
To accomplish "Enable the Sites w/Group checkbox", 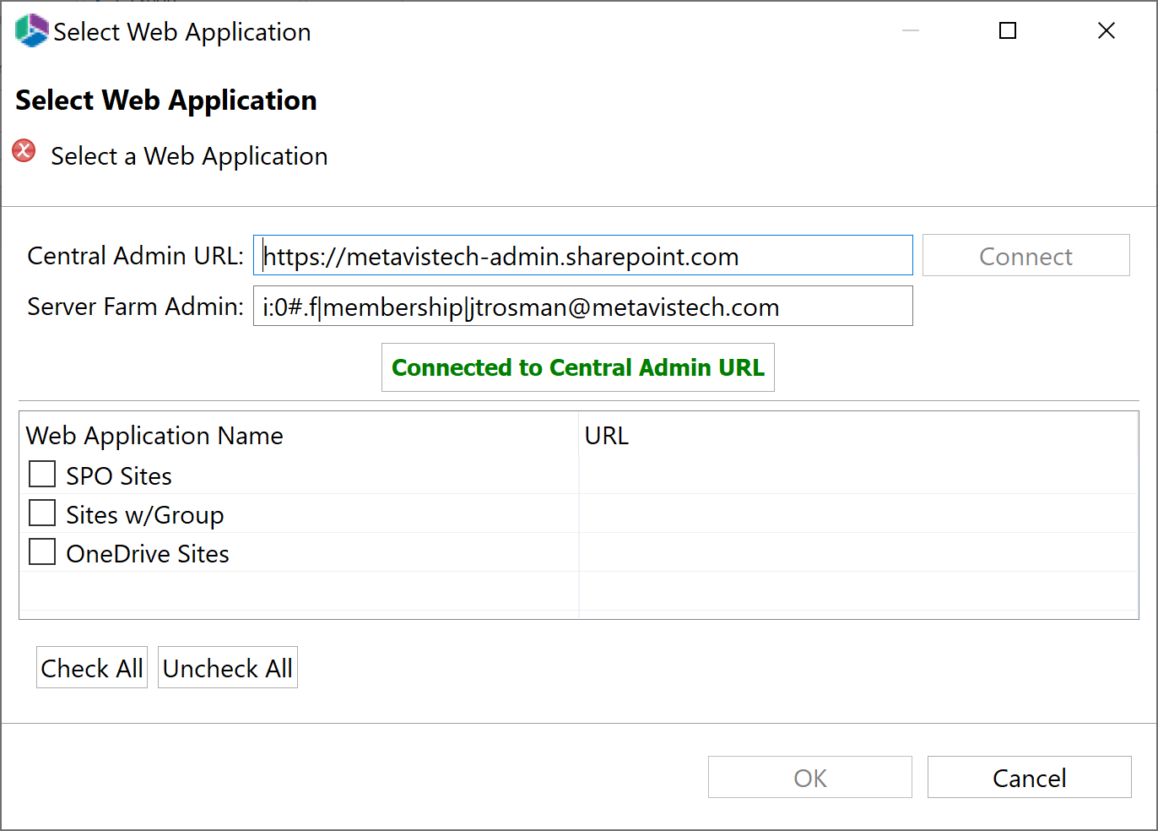I will (x=41, y=513).
